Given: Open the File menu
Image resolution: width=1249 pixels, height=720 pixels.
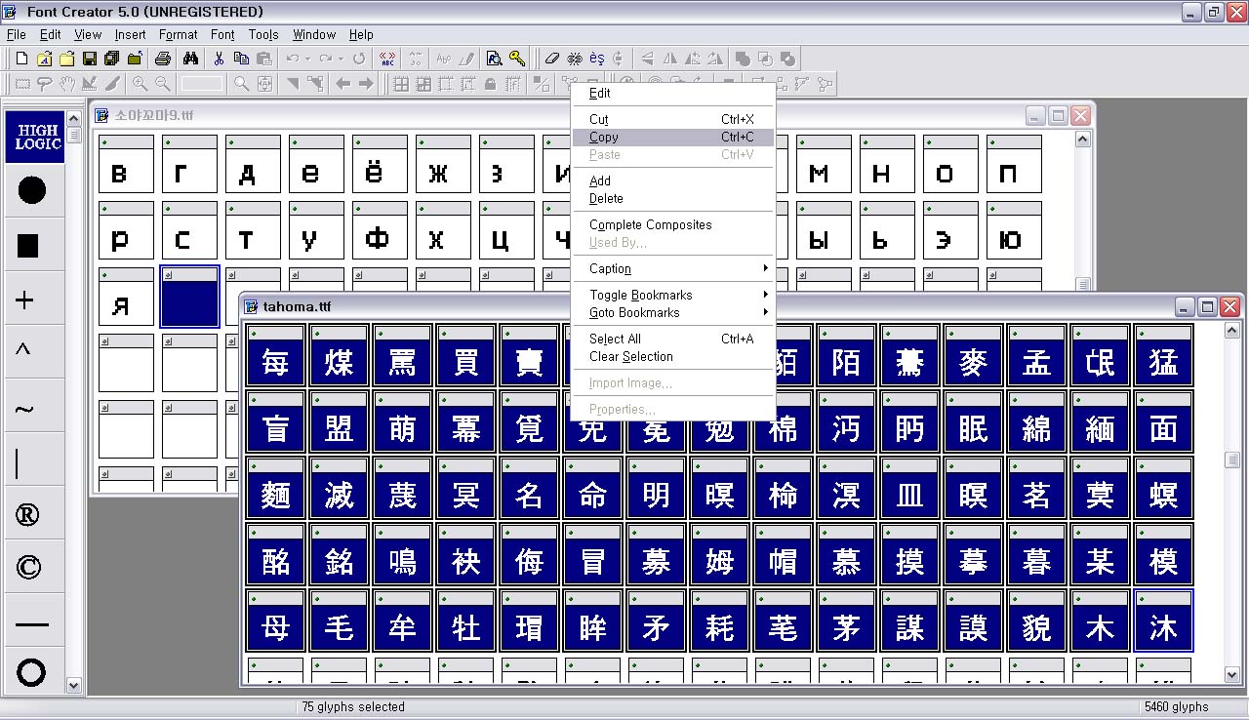Looking at the screenshot, I should [x=16, y=34].
